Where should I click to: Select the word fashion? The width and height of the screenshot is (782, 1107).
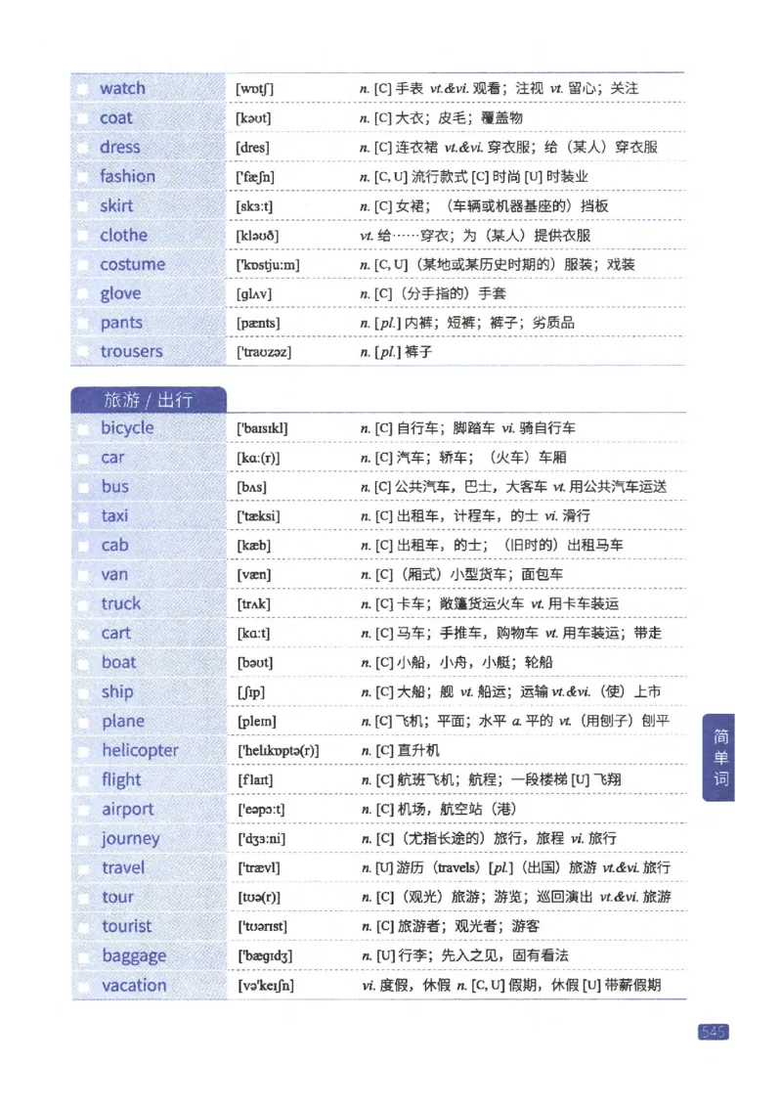click(128, 176)
